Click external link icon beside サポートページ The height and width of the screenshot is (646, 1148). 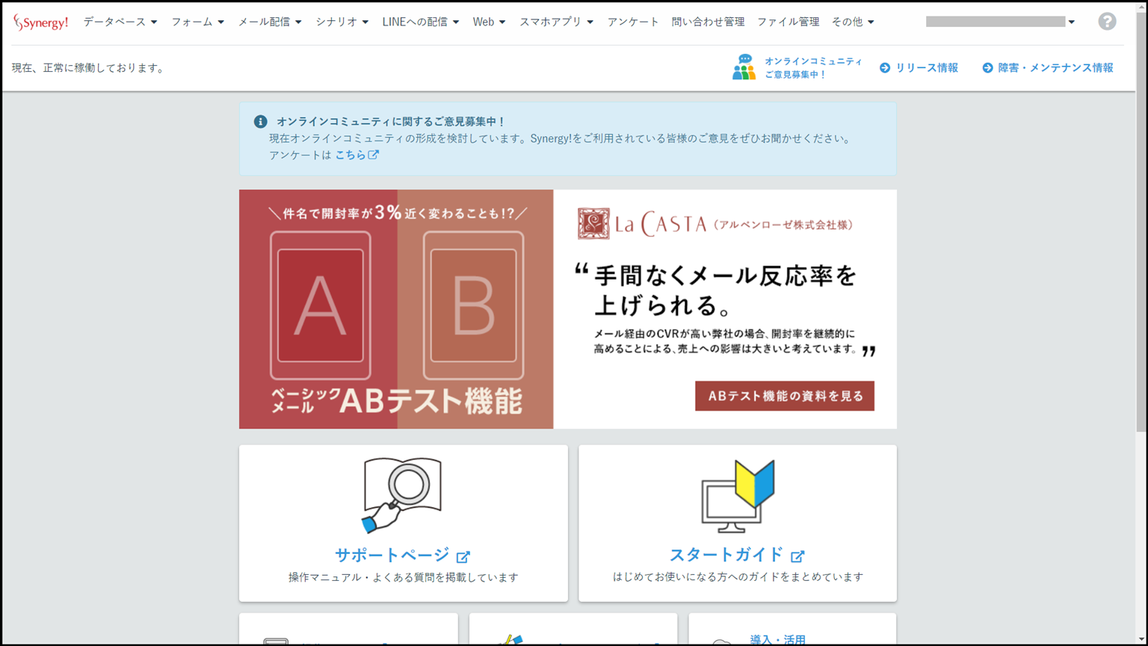[463, 556]
